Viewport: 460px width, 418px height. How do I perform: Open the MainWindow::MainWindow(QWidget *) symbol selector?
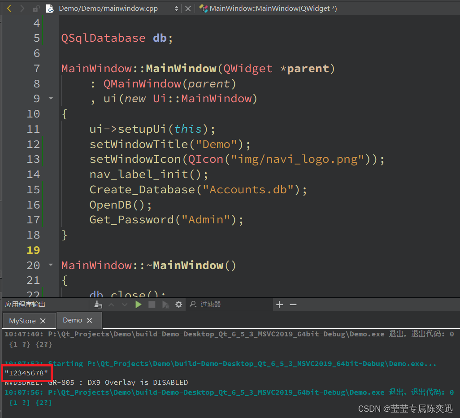[x=273, y=9]
